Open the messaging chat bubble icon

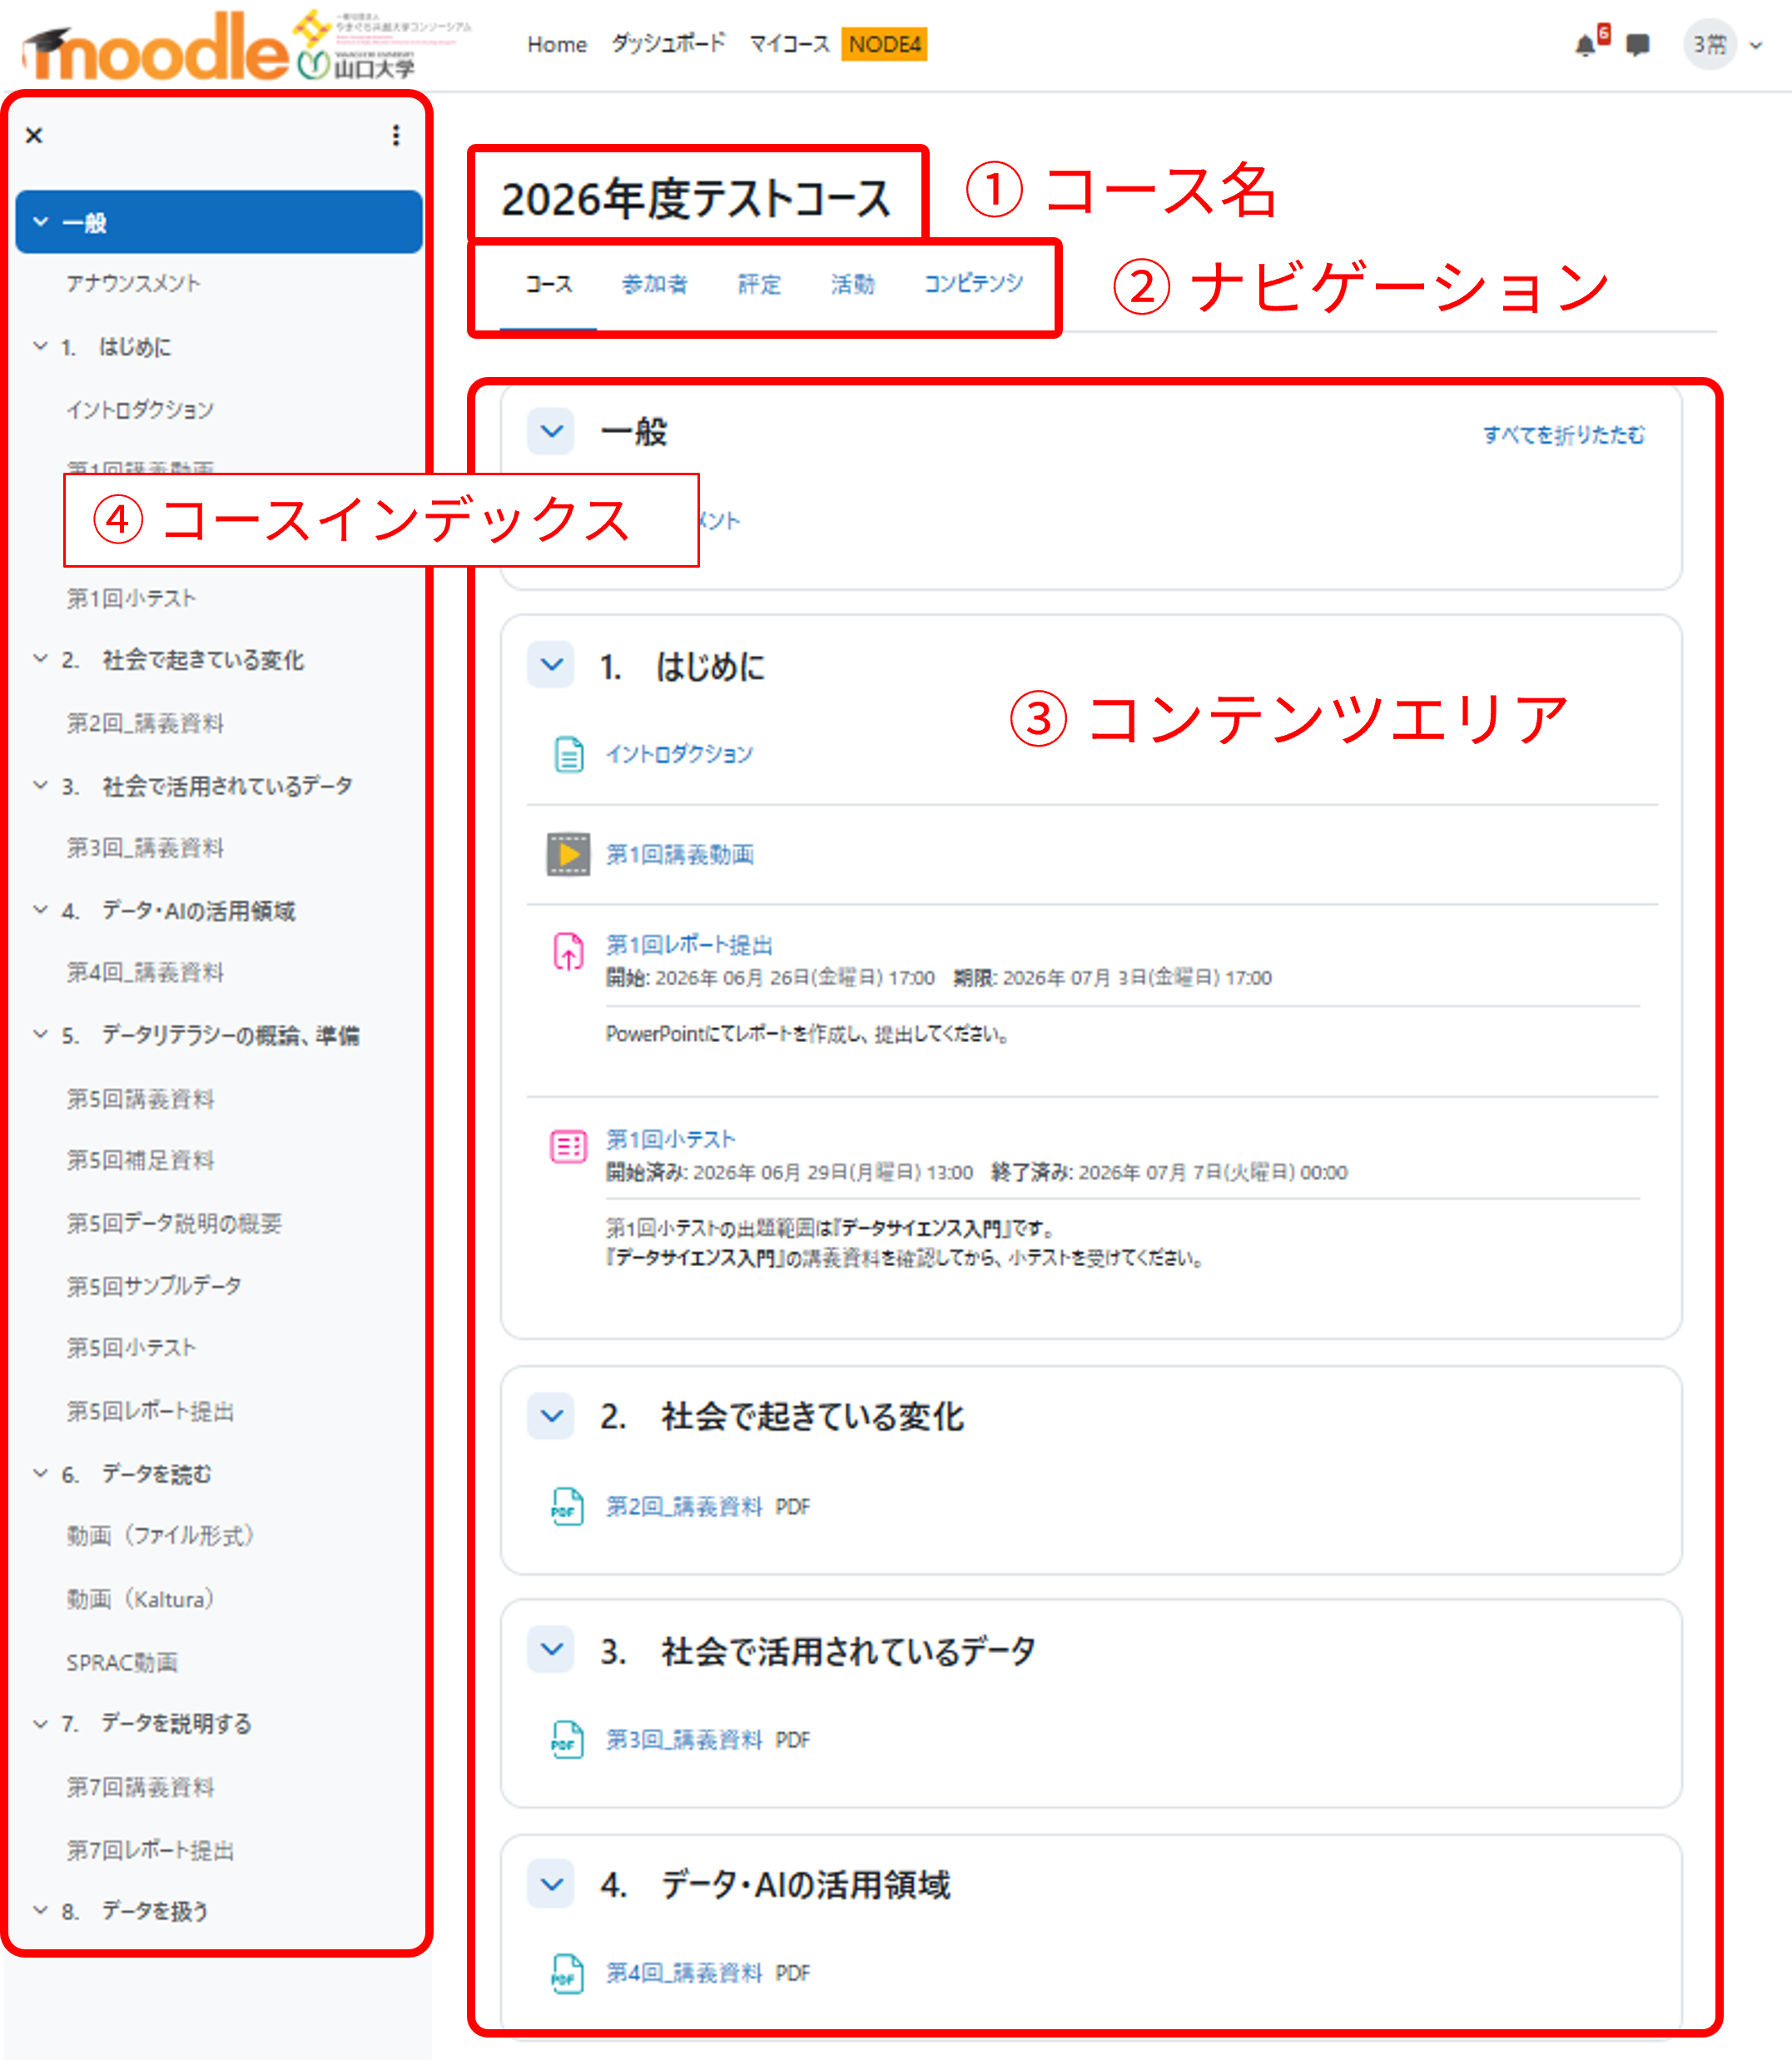tap(1638, 45)
